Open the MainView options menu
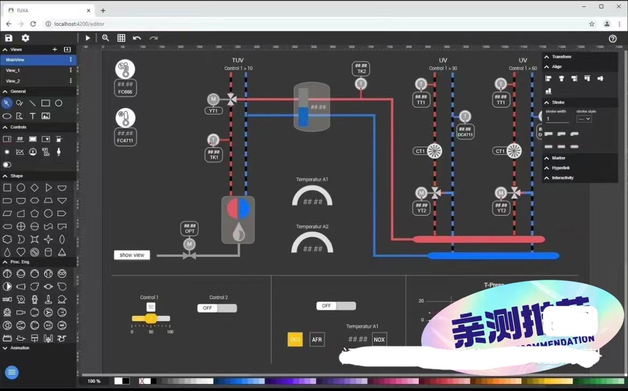 (70, 60)
